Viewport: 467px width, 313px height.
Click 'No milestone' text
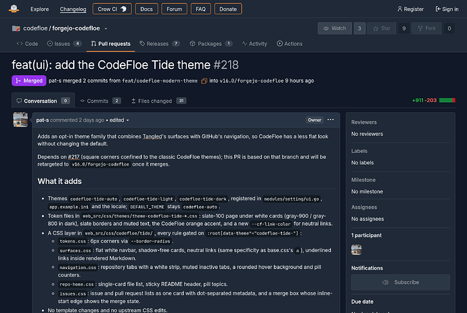pos(367,191)
